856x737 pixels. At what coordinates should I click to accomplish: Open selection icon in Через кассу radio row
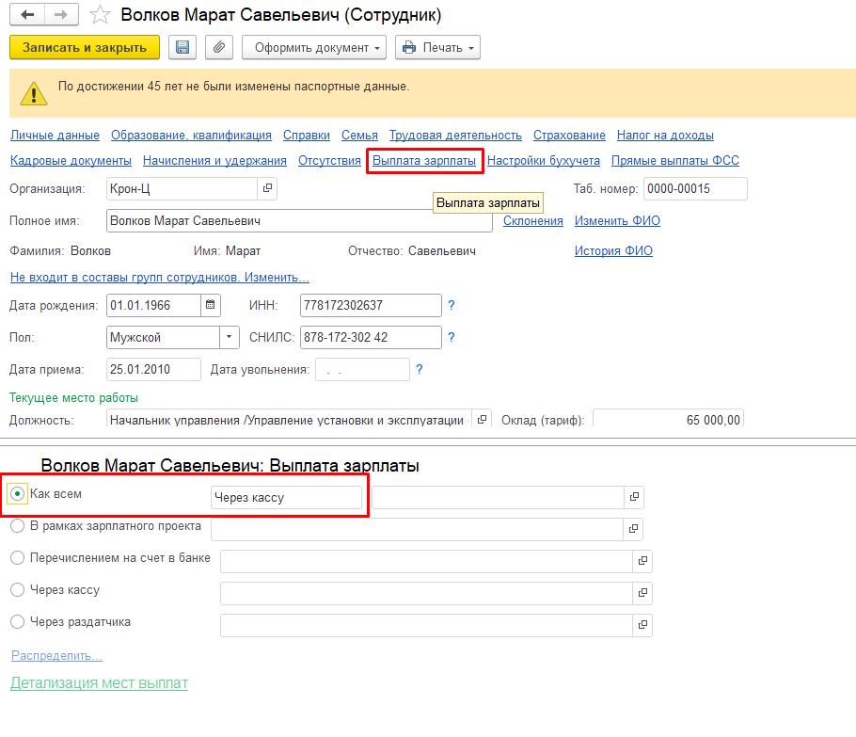642,593
